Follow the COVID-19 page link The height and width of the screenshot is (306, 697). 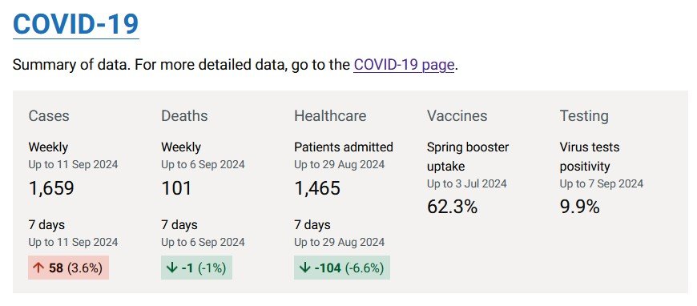404,65
